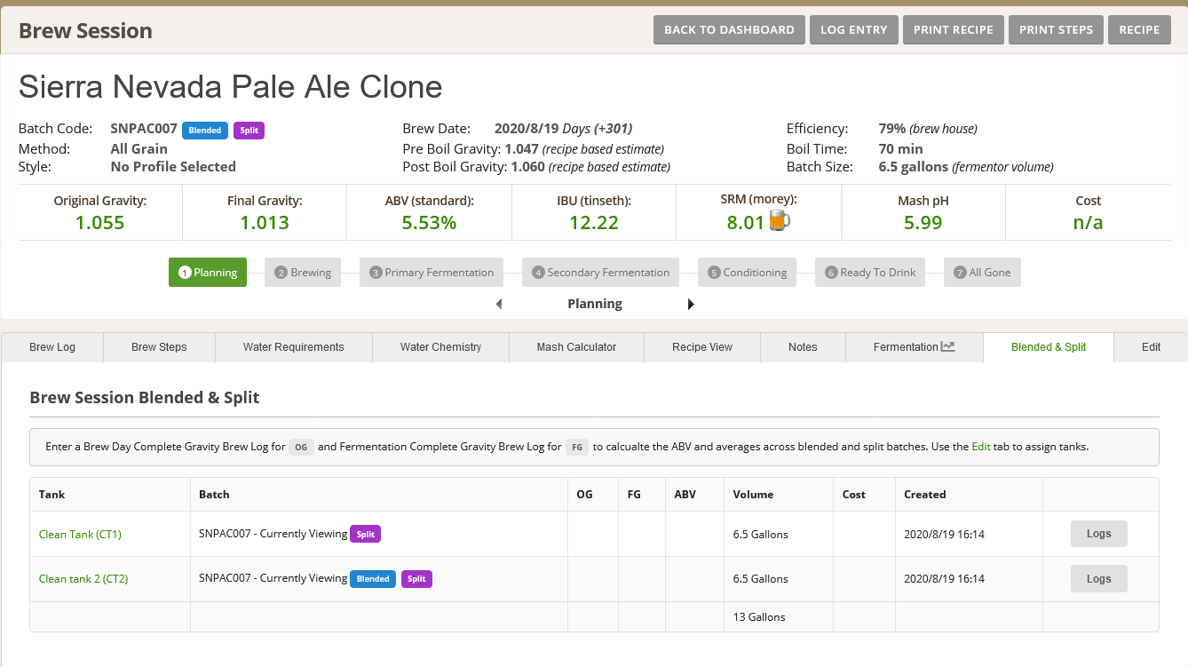Click the left arrow to previous phase
The image size is (1188, 667).
pyautogui.click(x=499, y=304)
